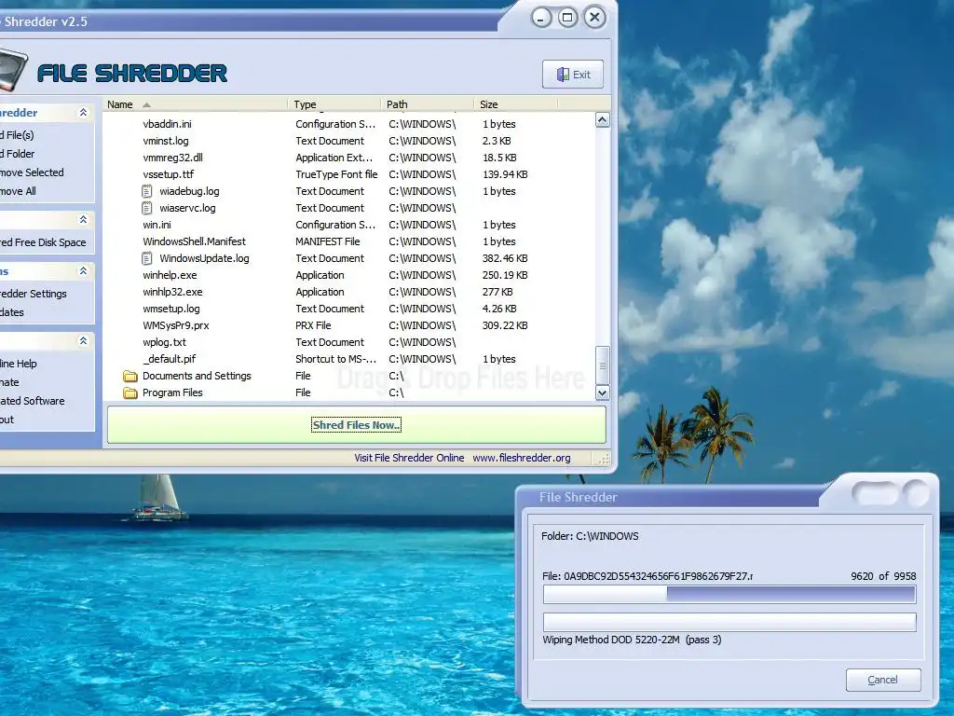Screen dimensions: 954x716
Task: Click the Shortcut to MS-... type cell
Action: tap(335, 359)
